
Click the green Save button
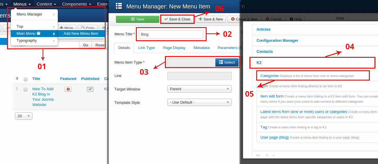[x=137, y=19]
